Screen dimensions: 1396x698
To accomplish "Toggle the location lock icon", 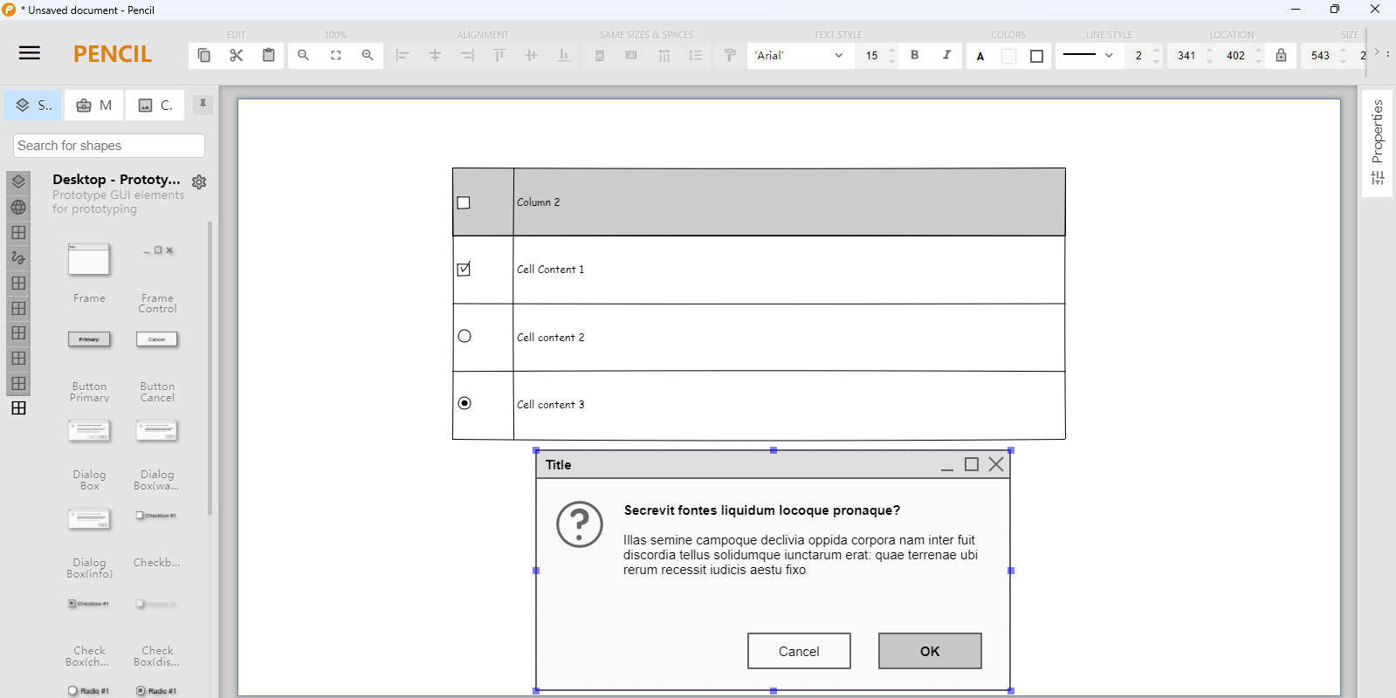I will 1281,55.
